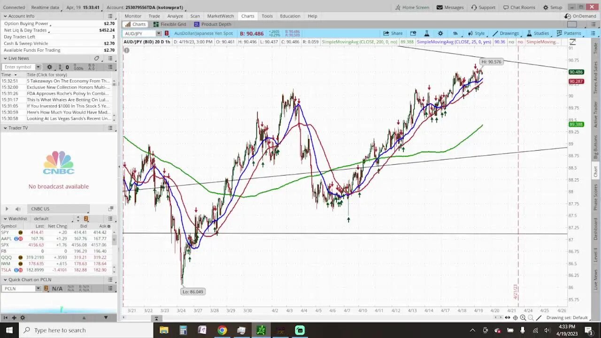
Task: Switch to the Analyze tab
Action: coord(175,16)
